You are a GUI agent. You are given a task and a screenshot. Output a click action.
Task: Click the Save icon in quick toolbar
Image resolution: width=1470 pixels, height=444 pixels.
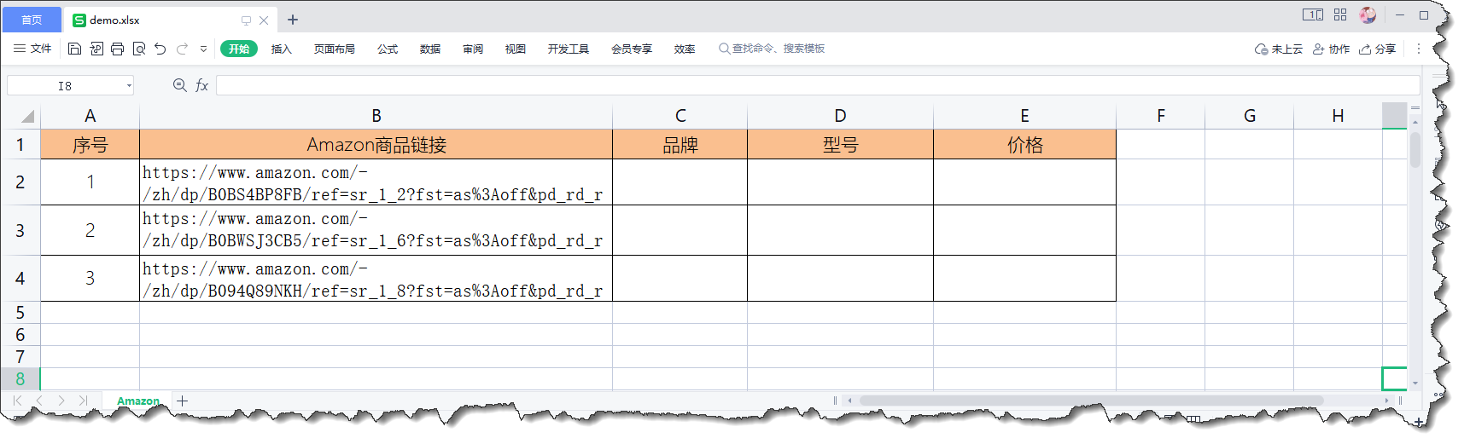(x=74, y=49)
